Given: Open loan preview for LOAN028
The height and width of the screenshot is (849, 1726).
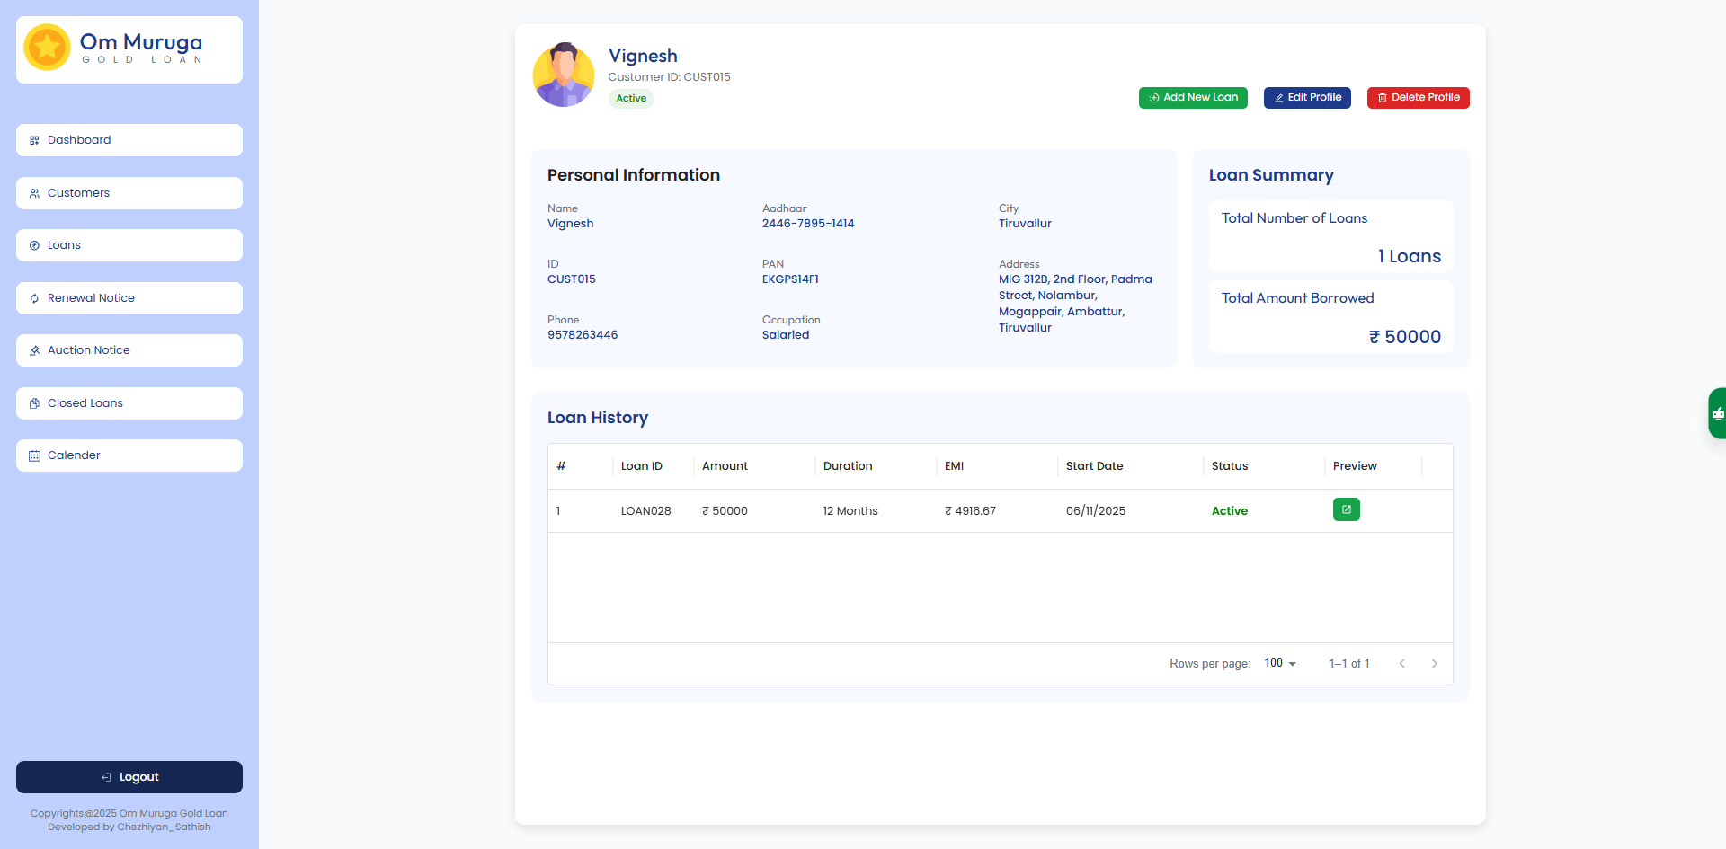Looking at the screenshot, I should pyautogui.click(x=1346, y=509).
